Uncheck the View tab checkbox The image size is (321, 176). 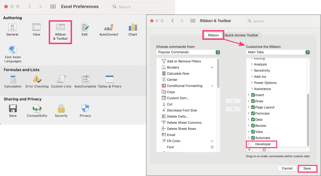pos(253,132)
